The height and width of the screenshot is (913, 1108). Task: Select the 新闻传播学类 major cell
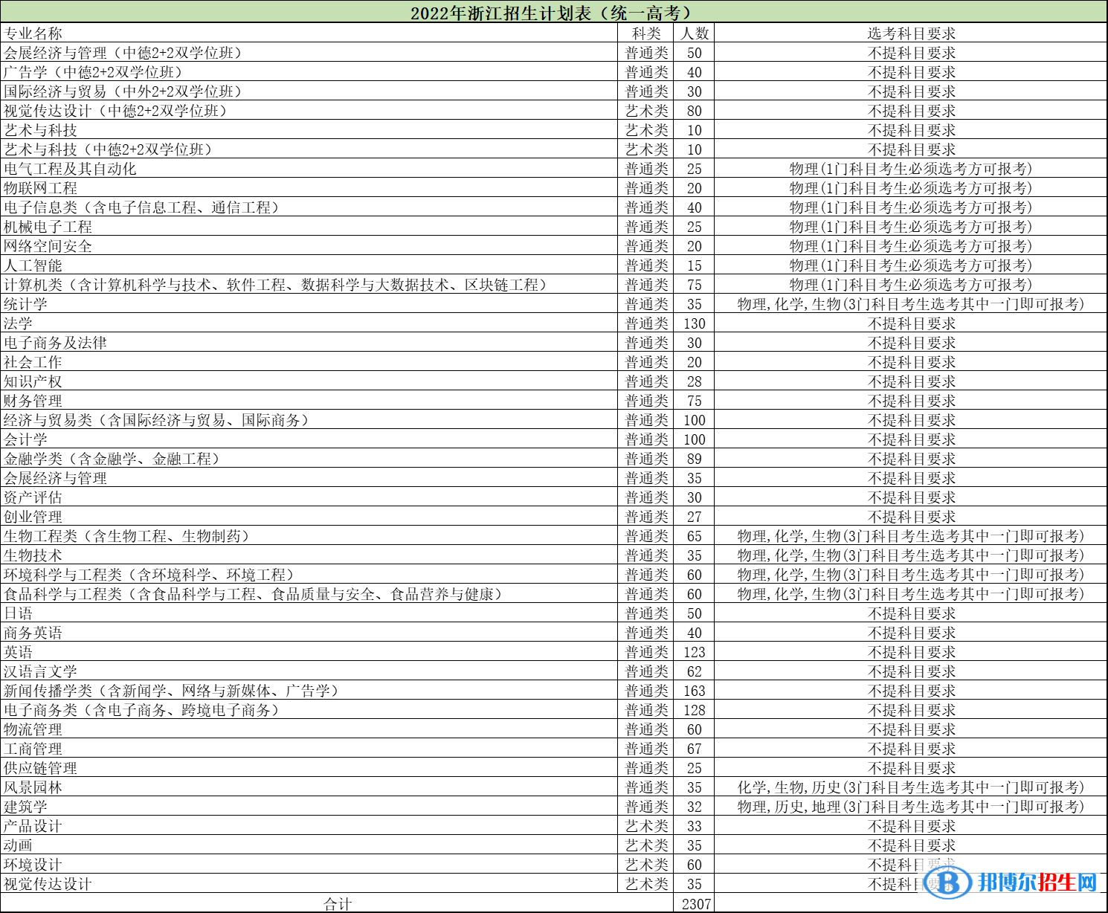pos(309,690)
